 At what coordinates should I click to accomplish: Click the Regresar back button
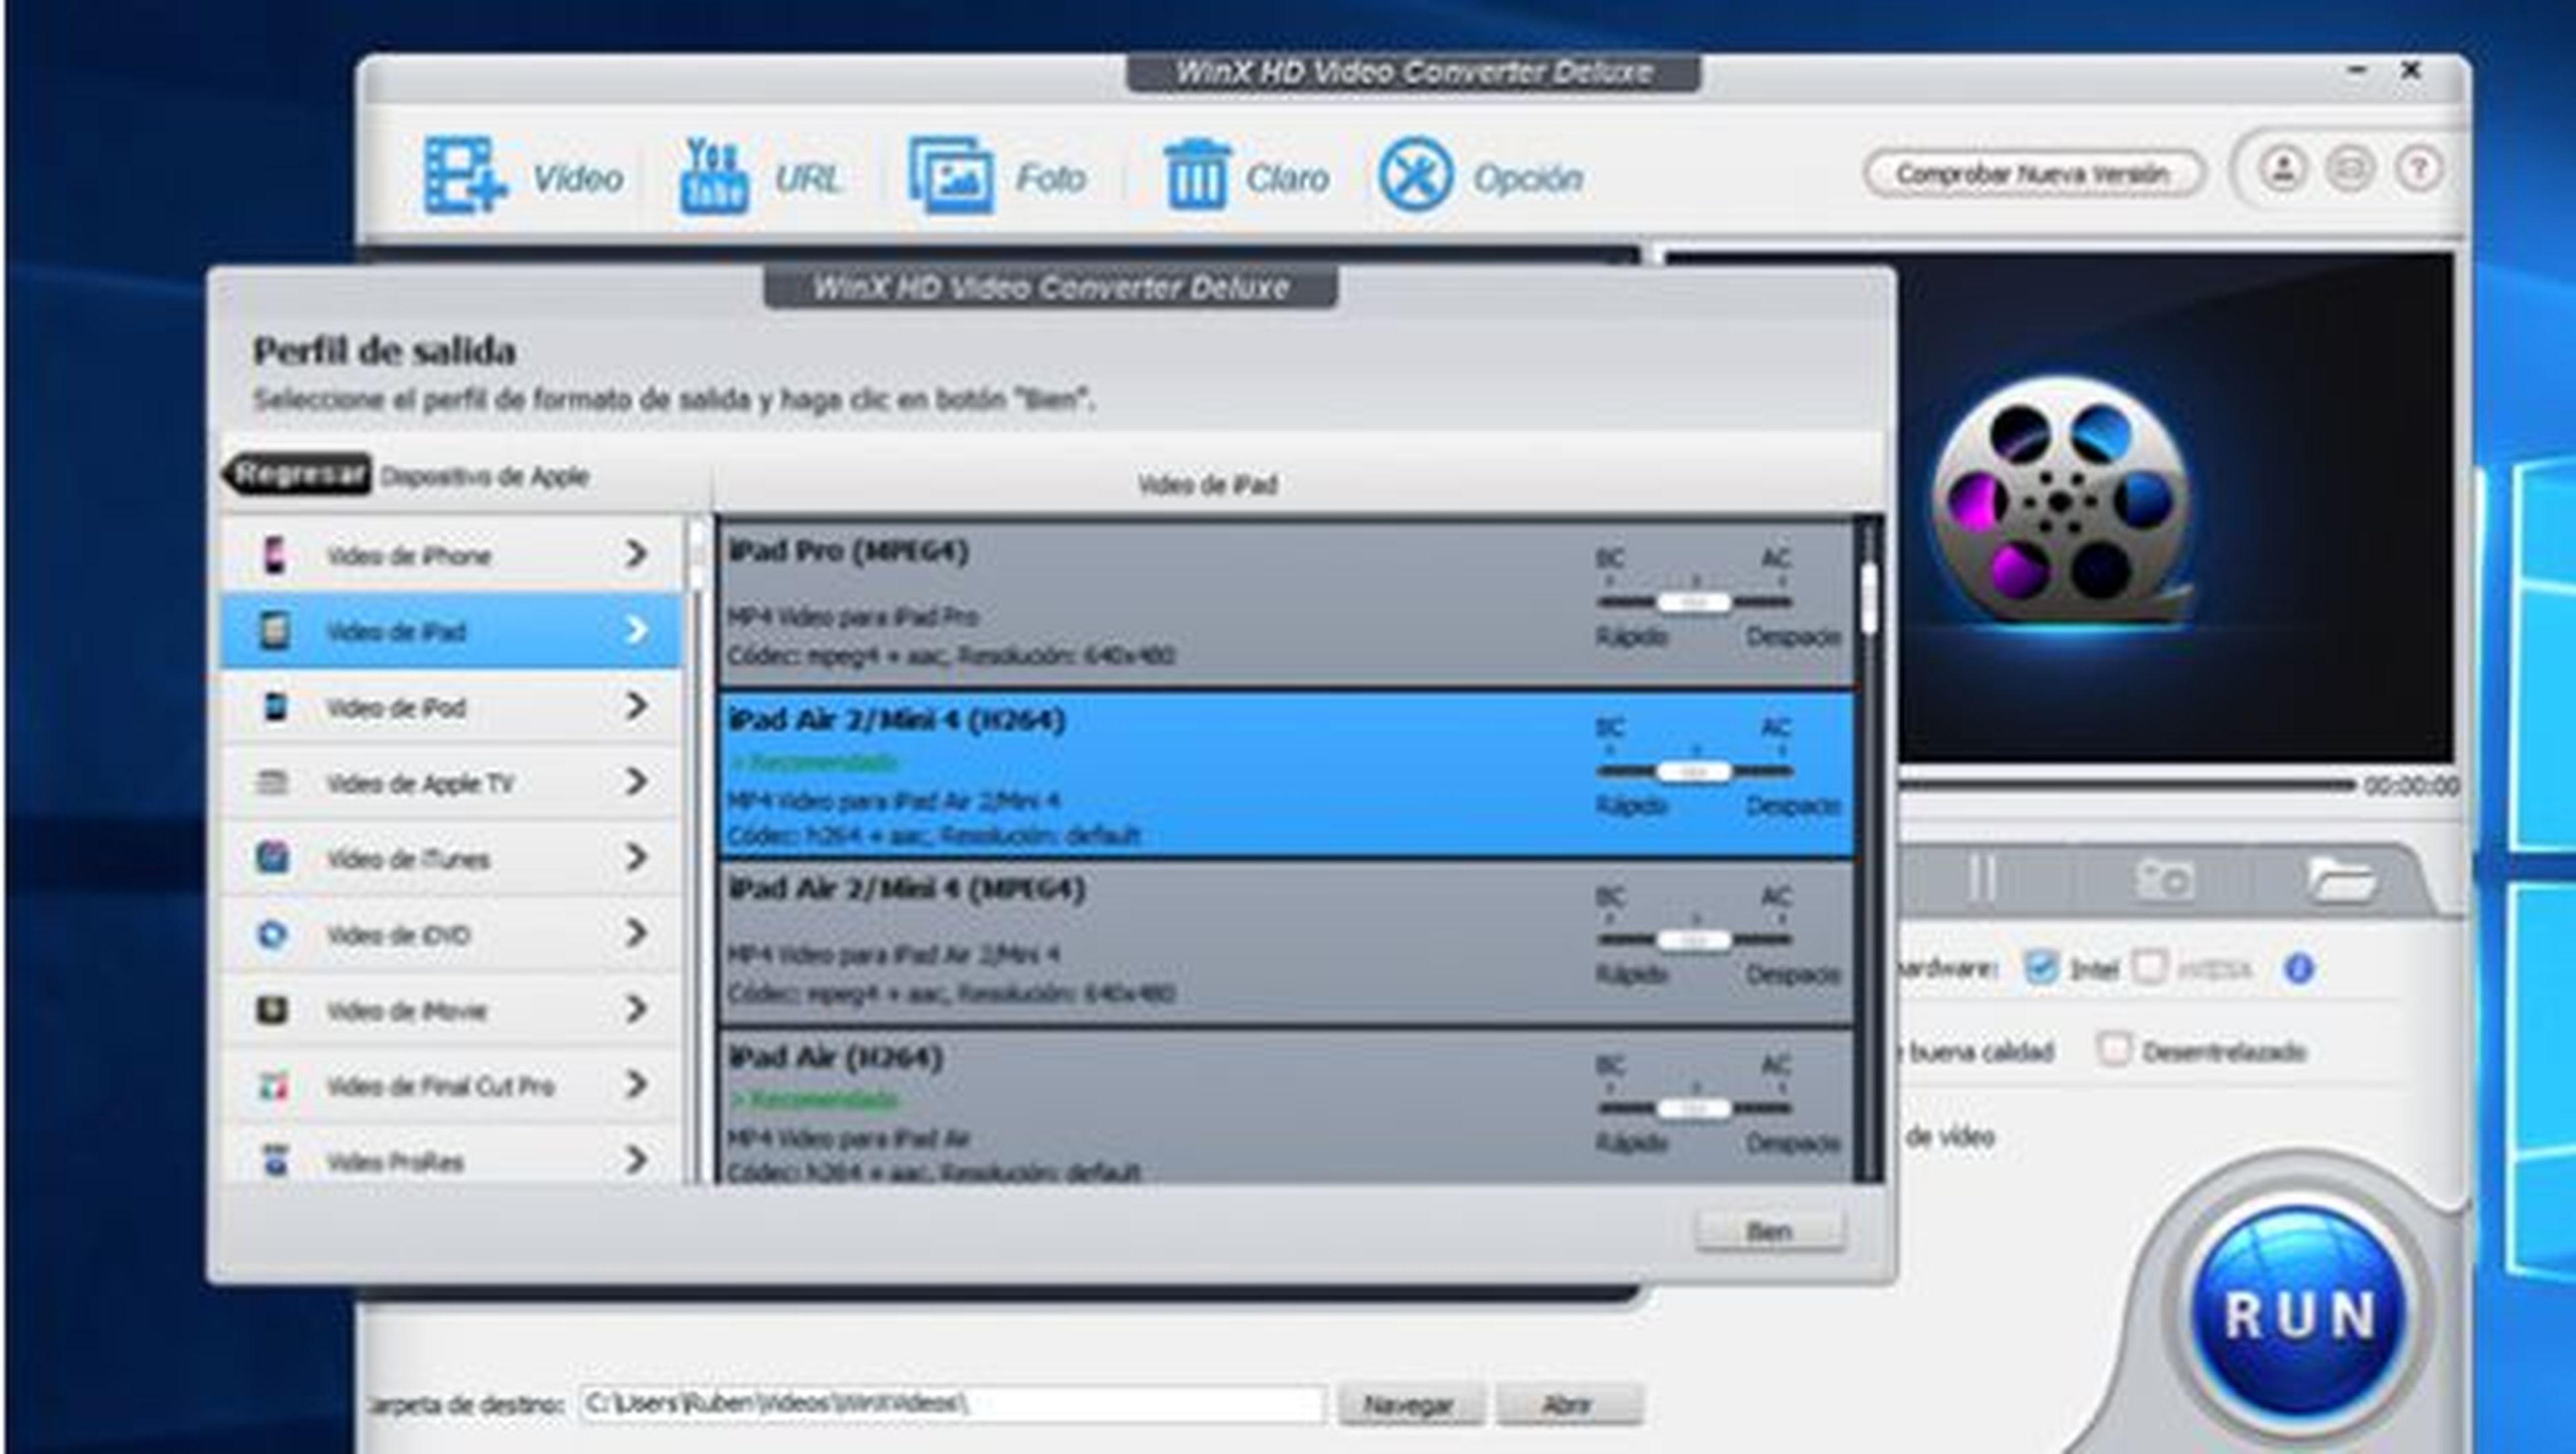[297, 474]
